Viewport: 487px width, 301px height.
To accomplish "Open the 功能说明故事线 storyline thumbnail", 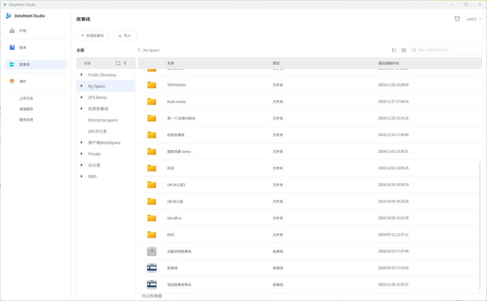I will 152,251.
